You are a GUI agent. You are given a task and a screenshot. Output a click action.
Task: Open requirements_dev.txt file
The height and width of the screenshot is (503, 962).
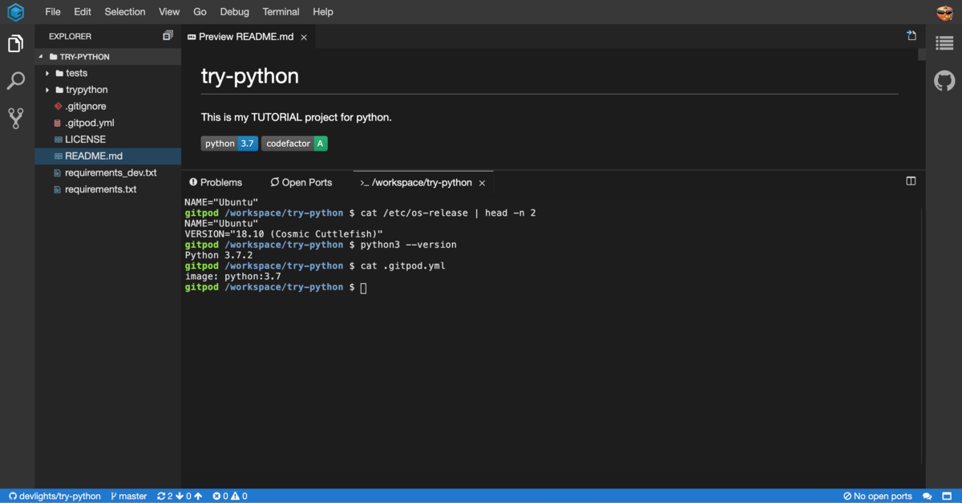pos(107,172)
